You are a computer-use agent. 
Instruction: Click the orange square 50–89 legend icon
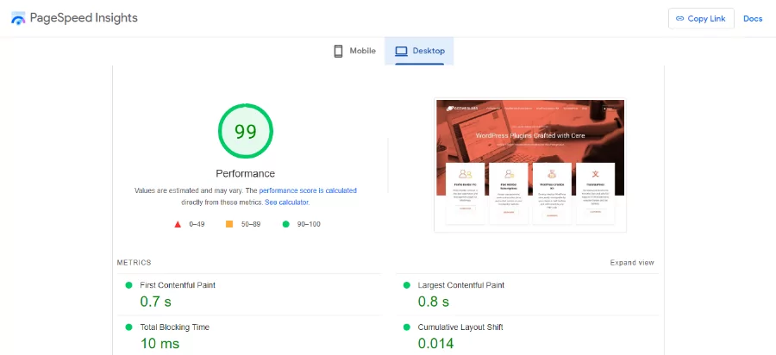pos(229,224)
